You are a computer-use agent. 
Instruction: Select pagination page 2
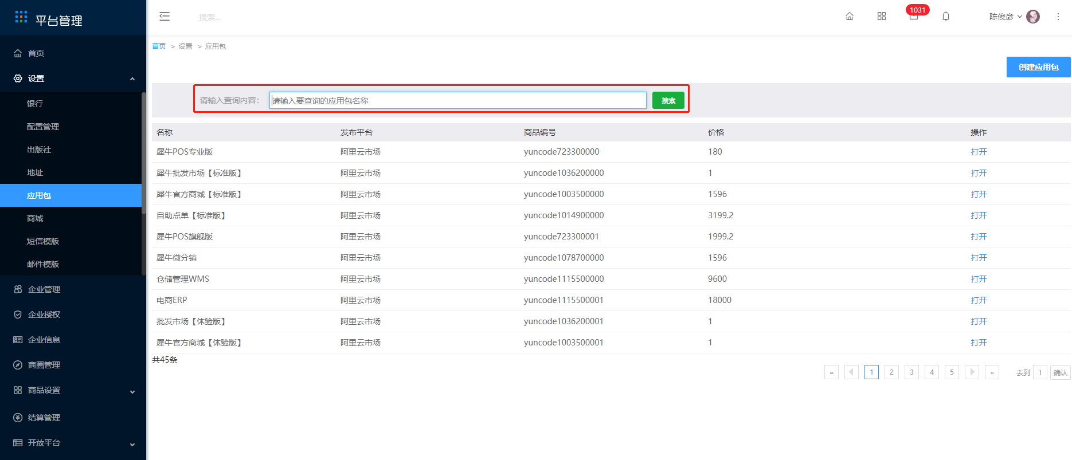tap(891, 372)
